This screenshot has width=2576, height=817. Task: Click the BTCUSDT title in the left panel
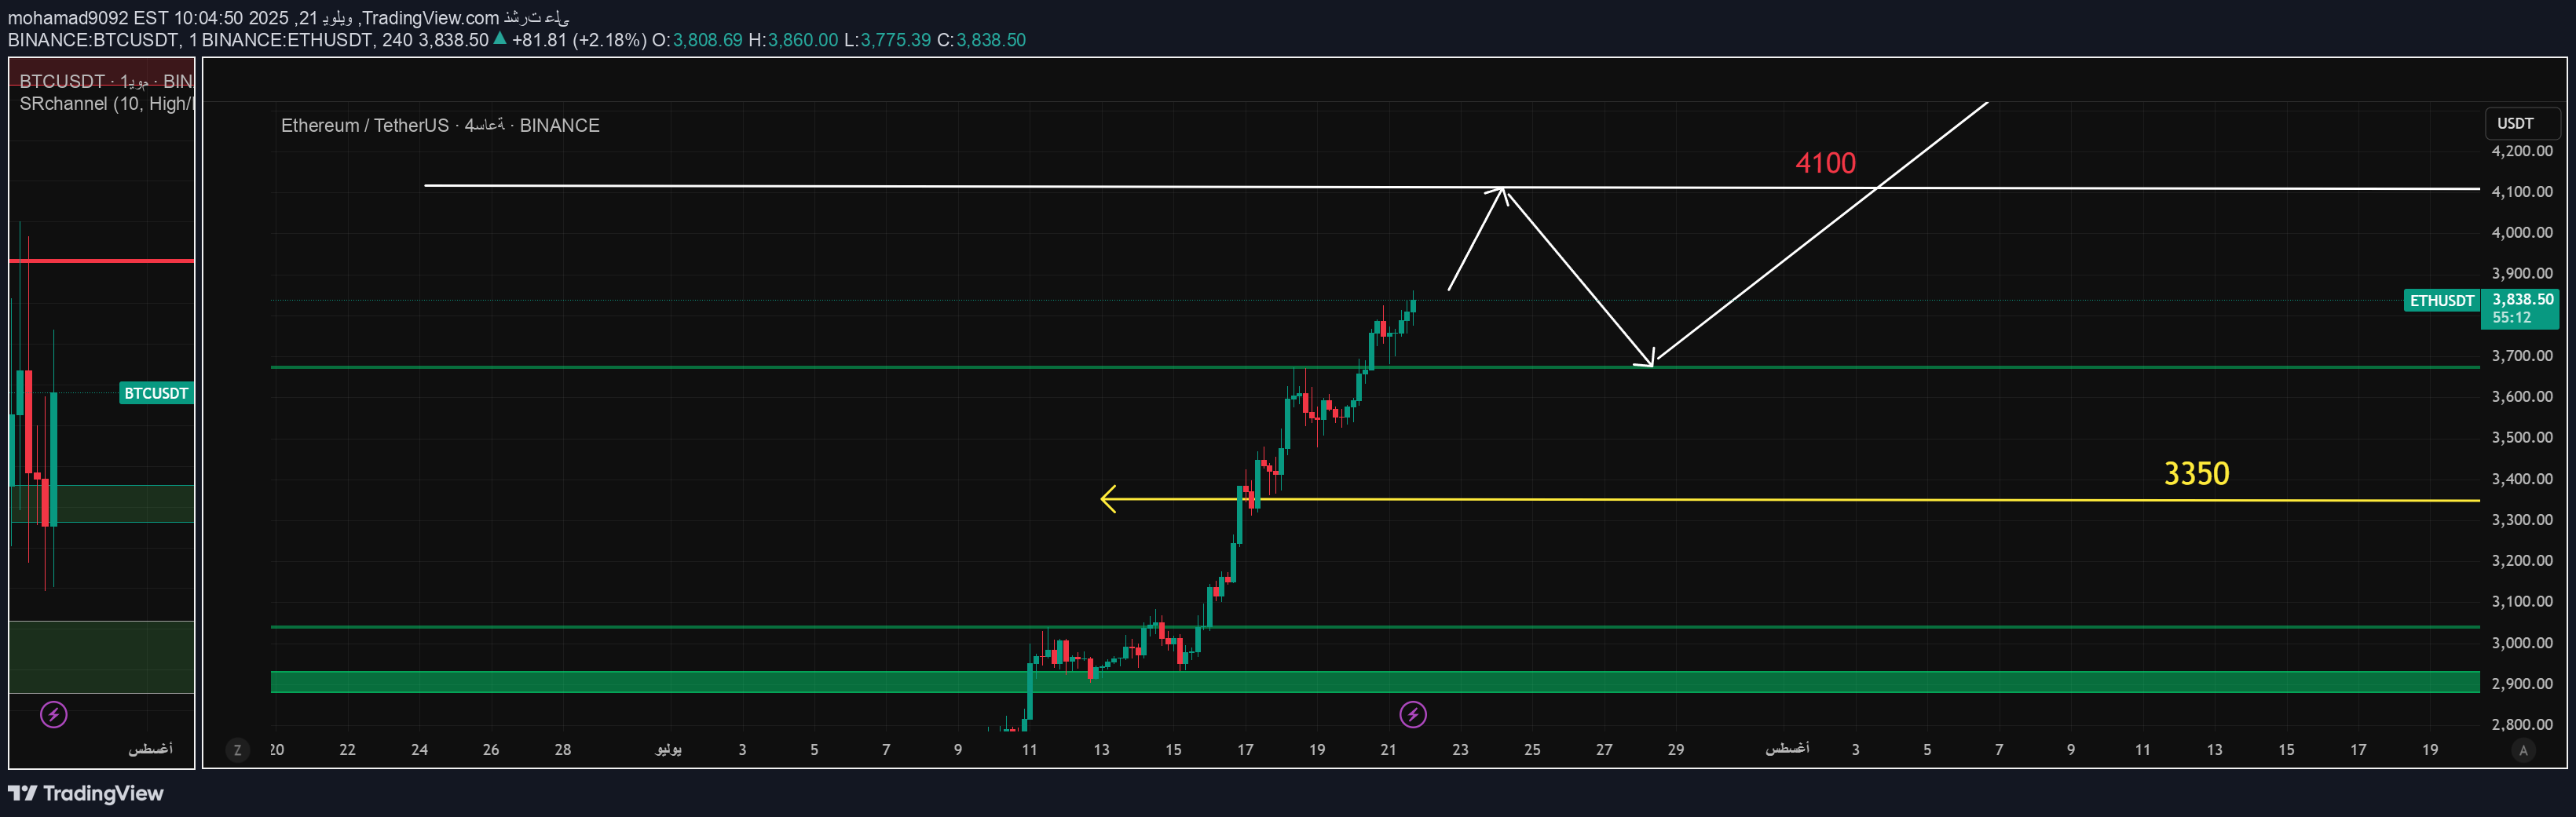[x=106, y=82]
